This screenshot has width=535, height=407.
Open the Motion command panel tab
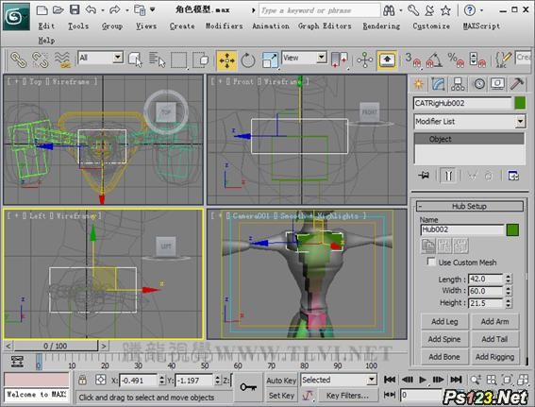(x=479, y=84)
